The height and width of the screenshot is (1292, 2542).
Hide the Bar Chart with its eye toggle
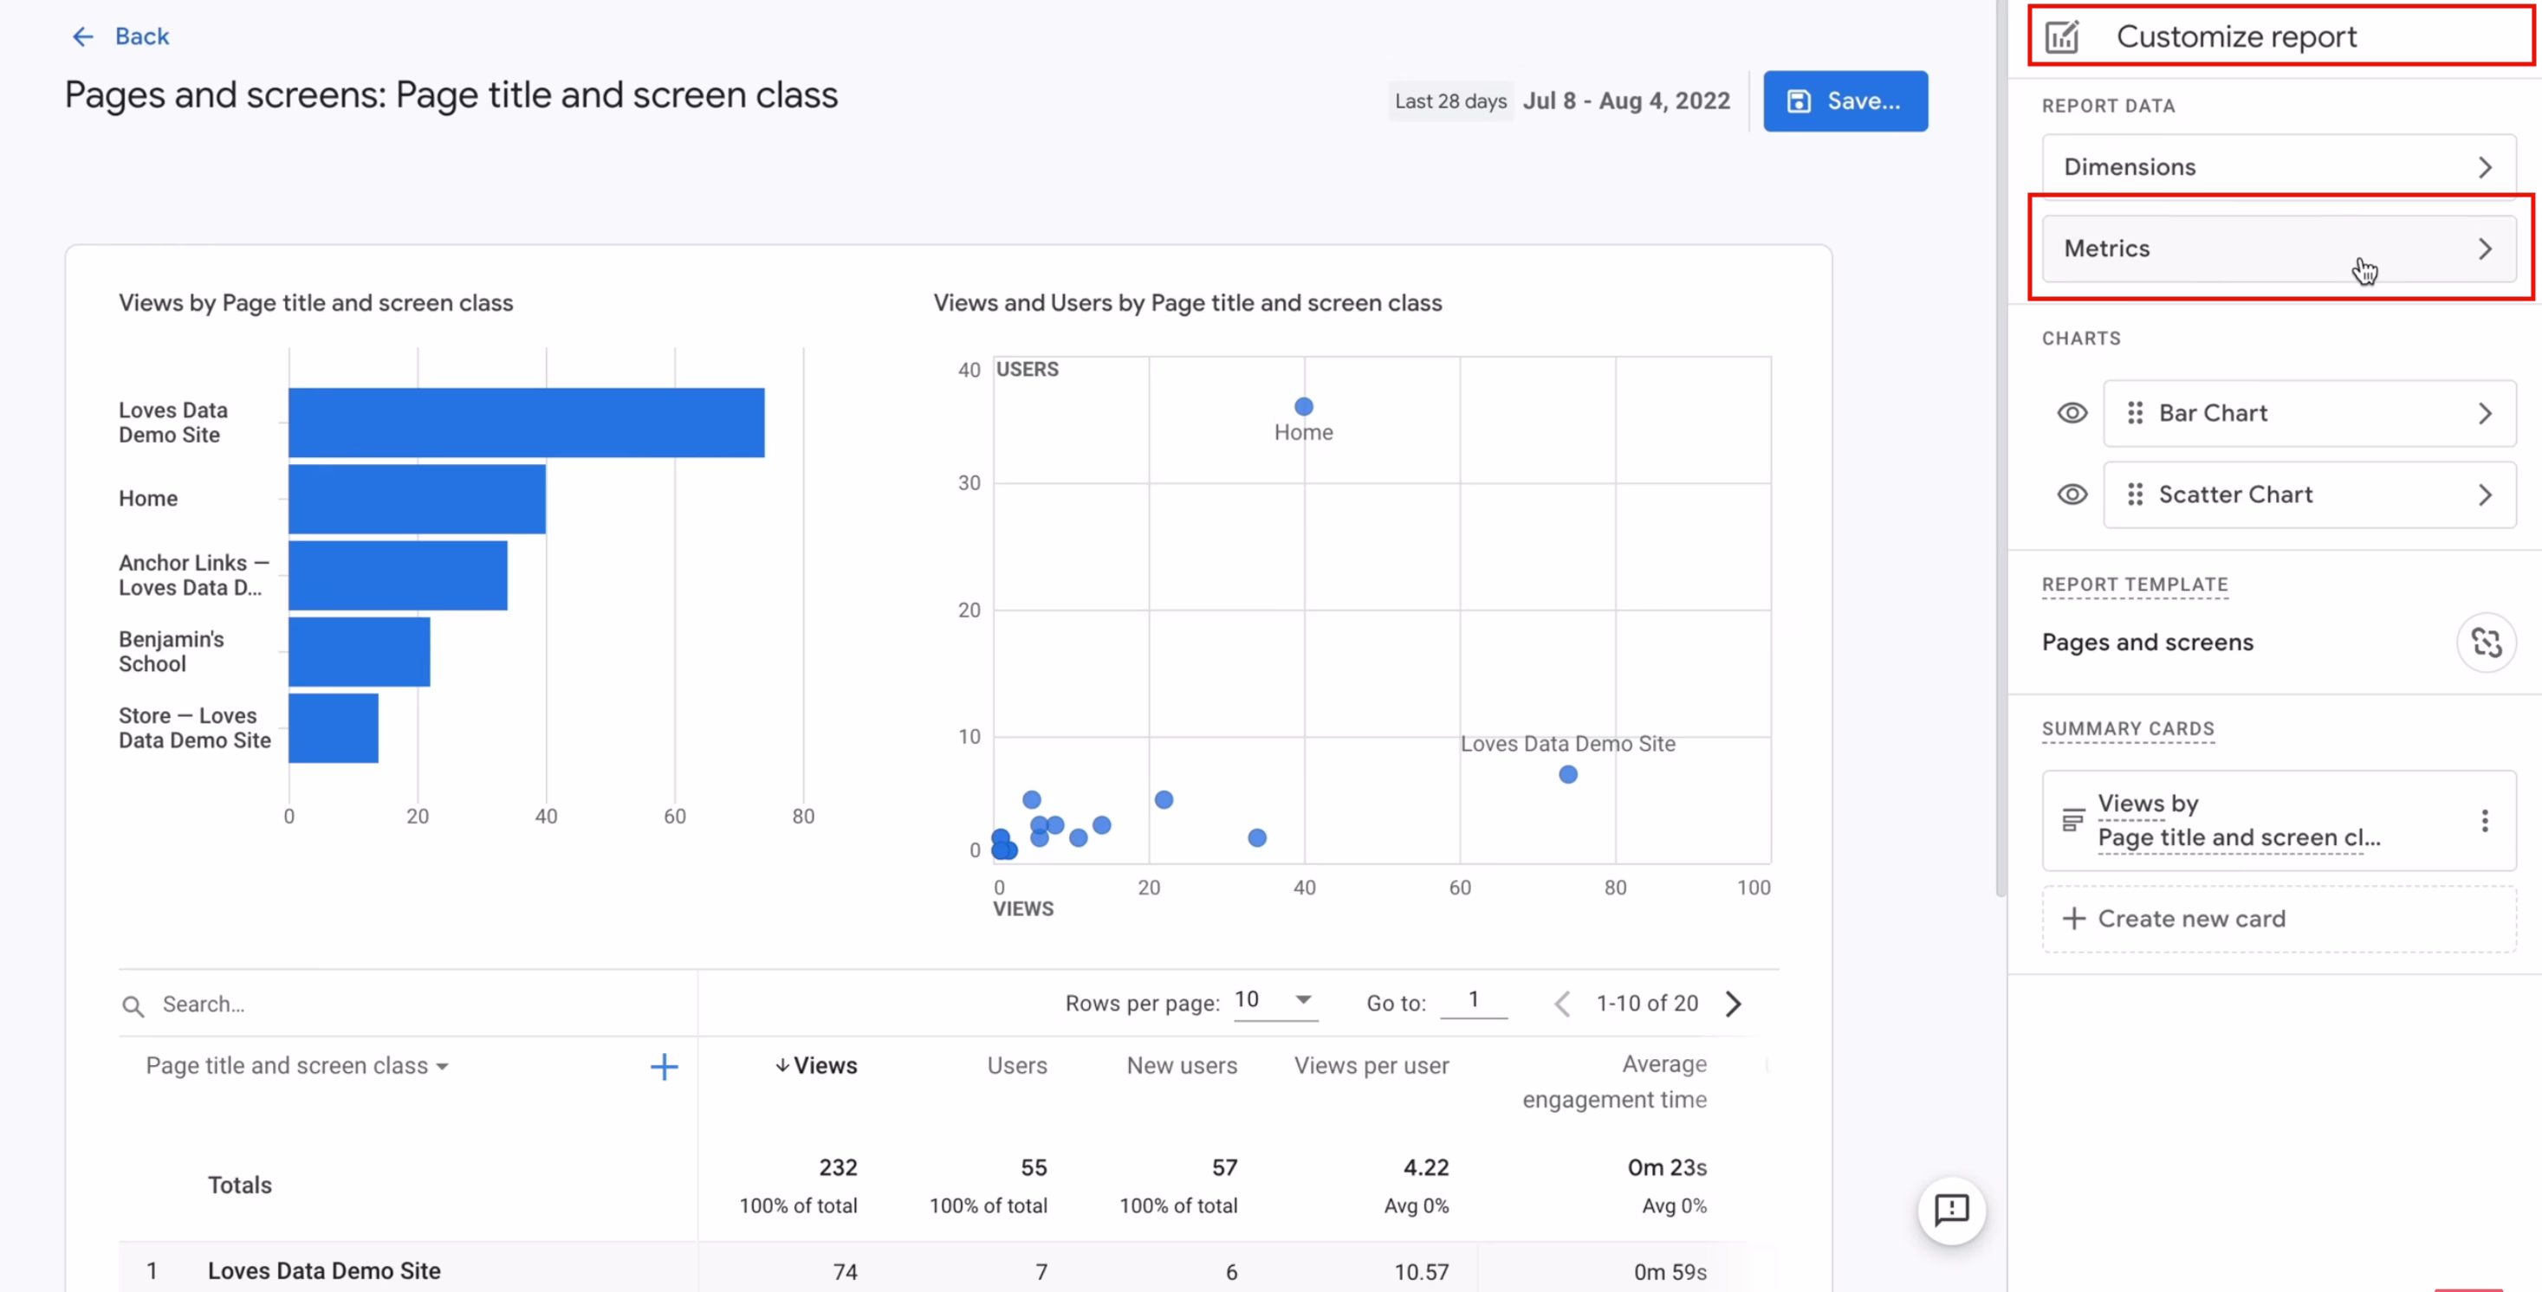(2072, 412)
